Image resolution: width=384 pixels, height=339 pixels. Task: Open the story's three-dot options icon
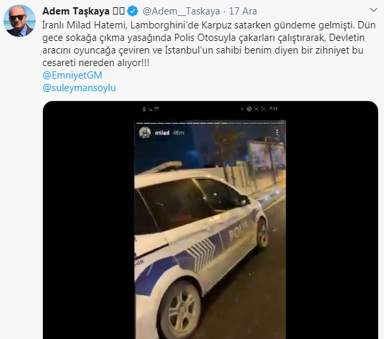tap(277, 132)
